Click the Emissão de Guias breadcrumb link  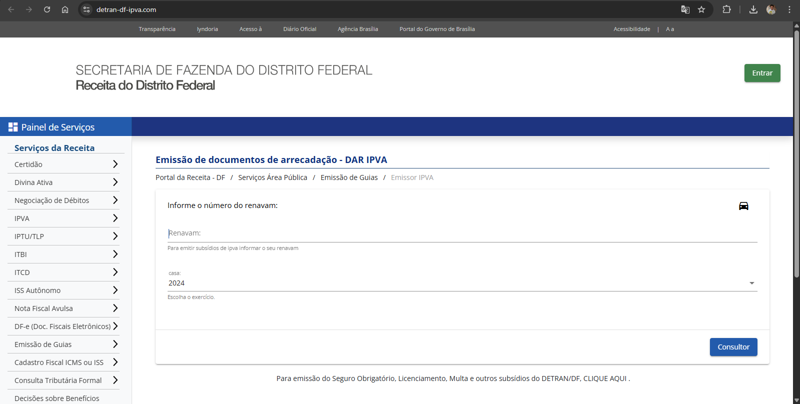pos(349,177)
